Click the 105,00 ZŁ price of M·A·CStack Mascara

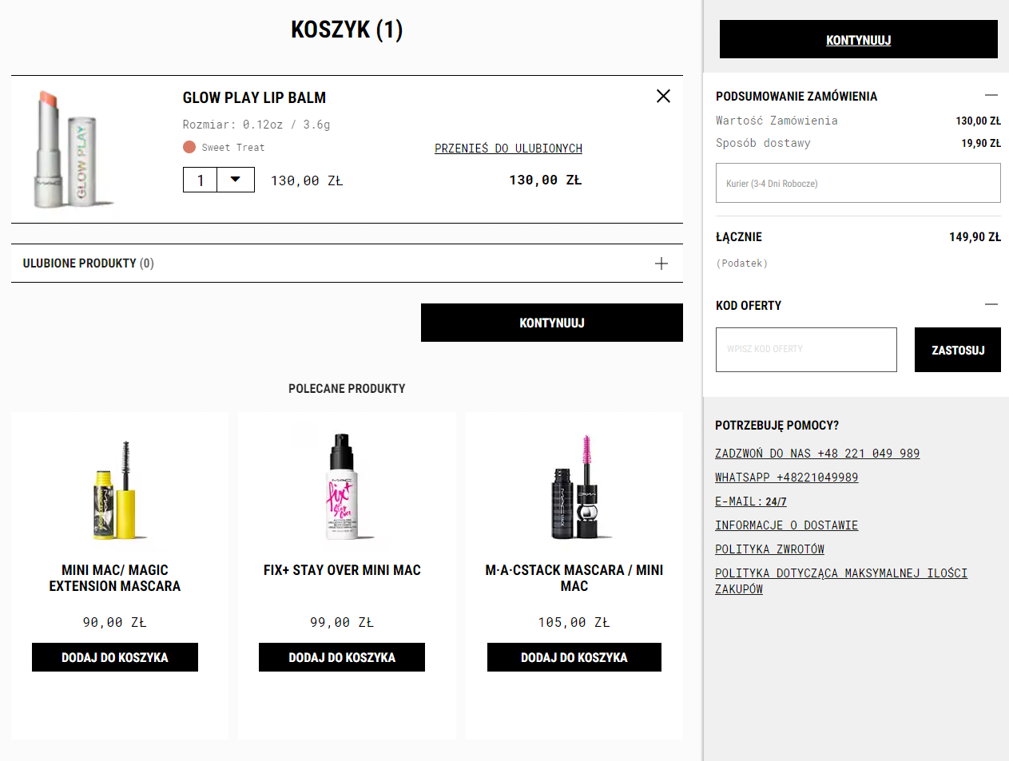pyautogui.click(x=574, y=622)
